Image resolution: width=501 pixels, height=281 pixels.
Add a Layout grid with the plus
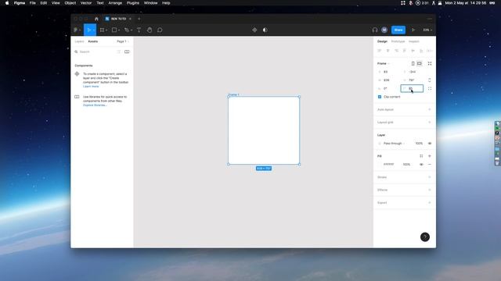430,123
